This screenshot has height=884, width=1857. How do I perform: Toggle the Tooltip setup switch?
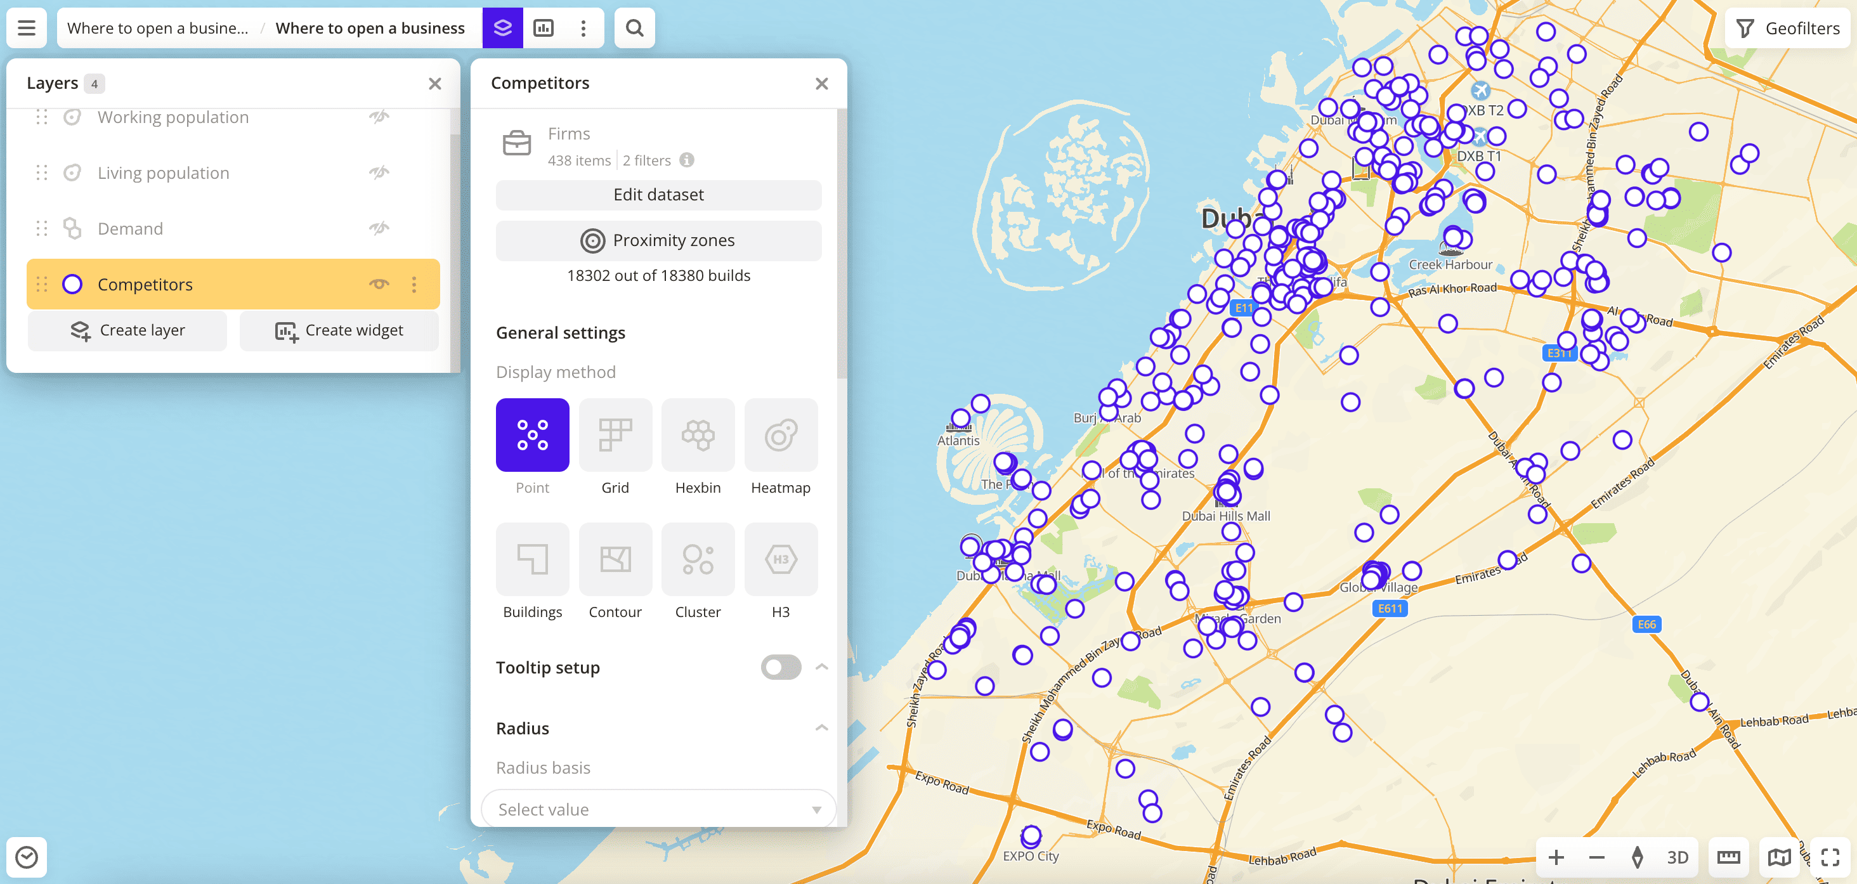780,667
